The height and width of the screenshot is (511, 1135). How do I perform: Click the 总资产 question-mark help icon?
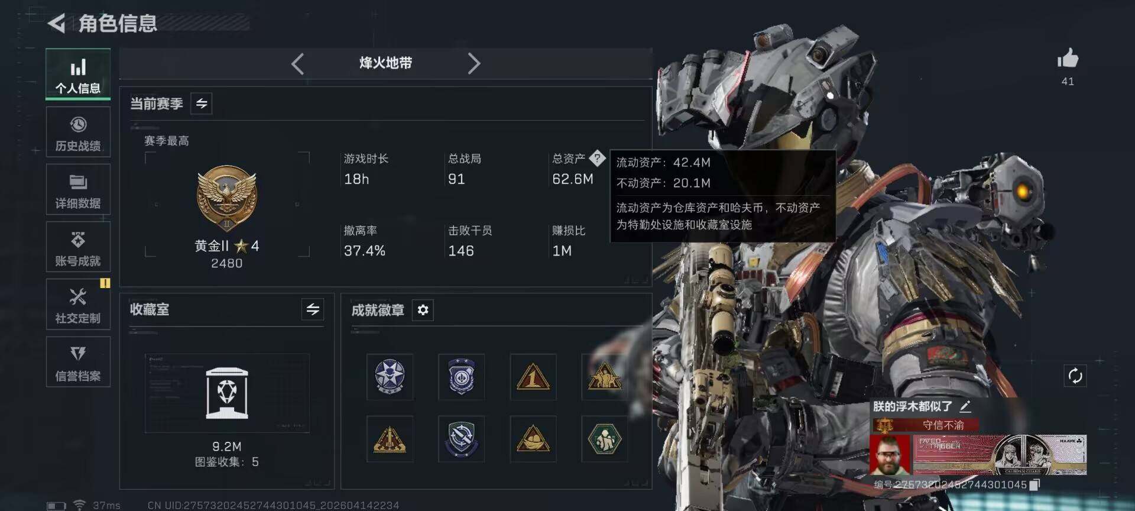(x=598, y=159)
